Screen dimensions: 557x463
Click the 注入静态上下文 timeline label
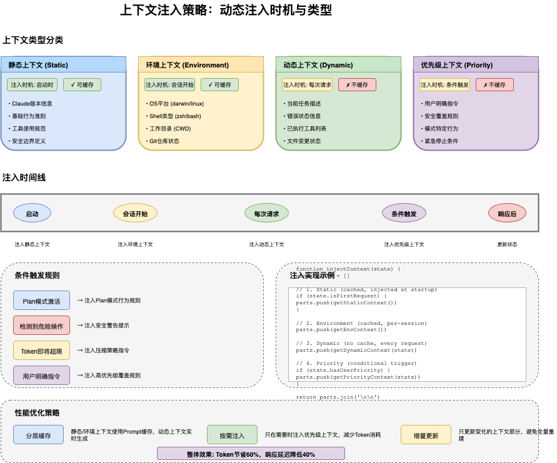(33, 244)
